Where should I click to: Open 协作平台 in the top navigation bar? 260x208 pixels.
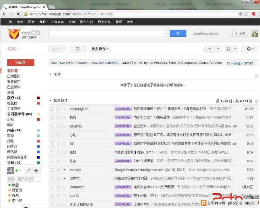87,22
